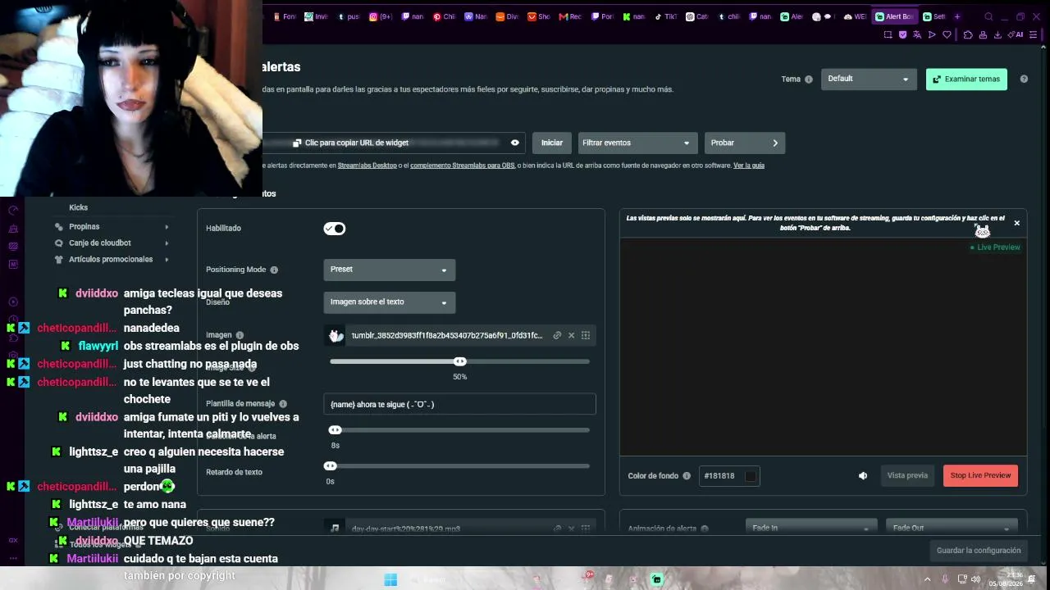This screenshot has width=1050, height=590.
Task: Toggle widget URL visibility eye icon
Action: point(515,143)
